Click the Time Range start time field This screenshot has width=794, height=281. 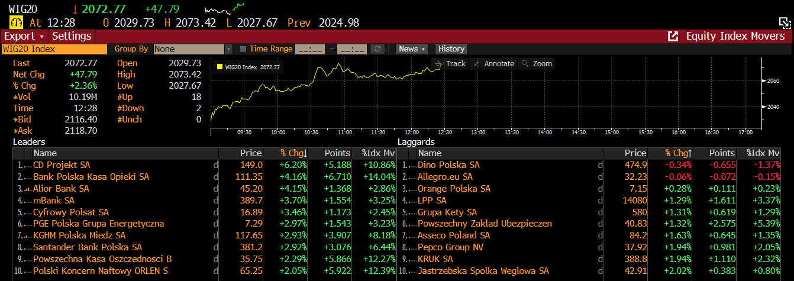310,49
